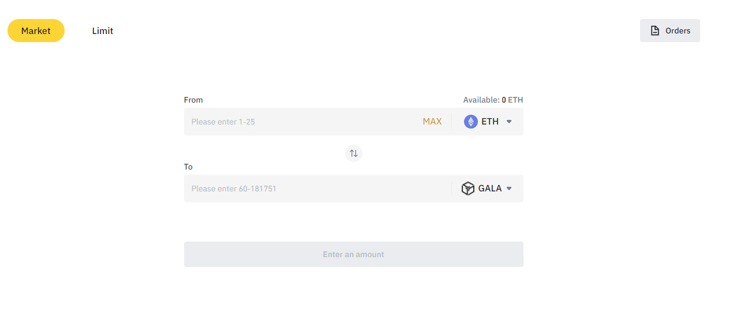
Task: Click the Enter an amount button
Action: pyautogui.click(x=354, y=254)
